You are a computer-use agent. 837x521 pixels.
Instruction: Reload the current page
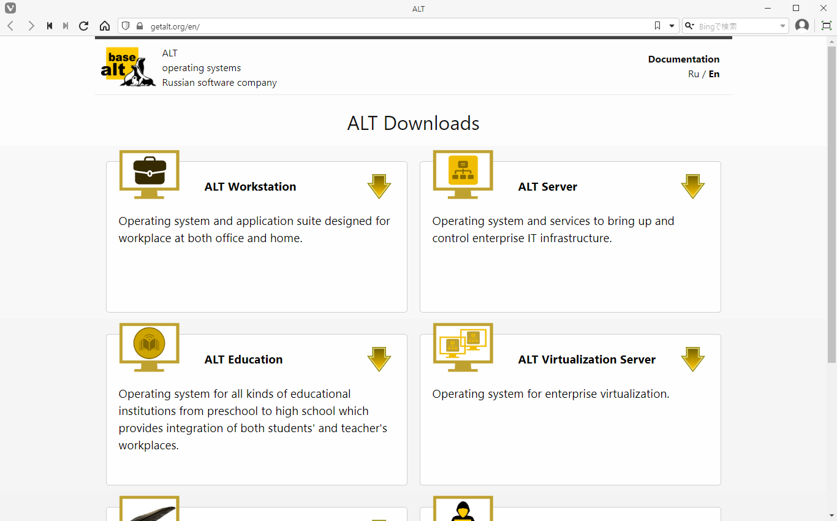(84, 26)
